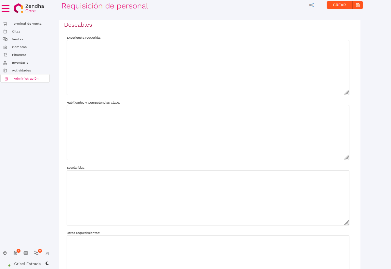391x269 pixels.
Task: Navigate to Finanzas
Action: click(19, 55)
